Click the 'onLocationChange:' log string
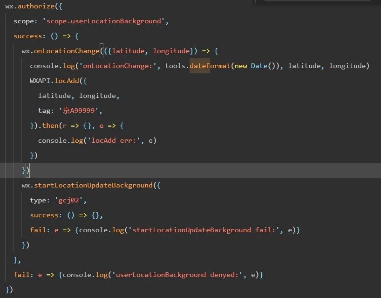Image resolution: width=381 pixels, height=298 pixels. (117, 66)
